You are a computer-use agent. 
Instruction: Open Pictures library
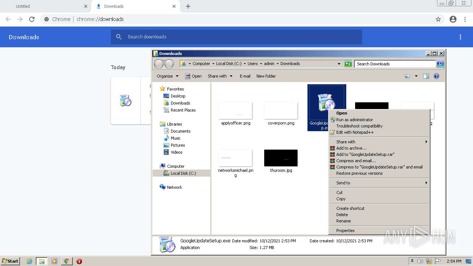[178, 145]
